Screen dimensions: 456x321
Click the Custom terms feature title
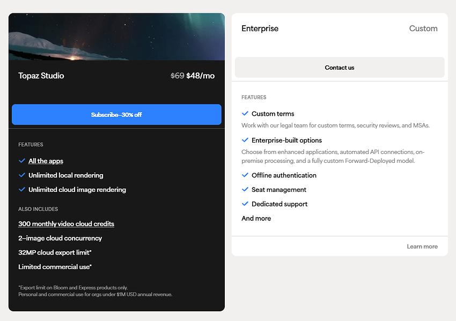click(x=273, y=114)
